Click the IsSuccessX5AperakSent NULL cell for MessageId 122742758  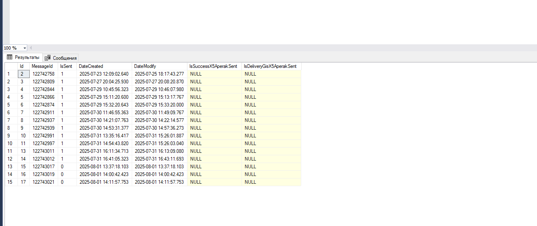(x=215, y=74)
